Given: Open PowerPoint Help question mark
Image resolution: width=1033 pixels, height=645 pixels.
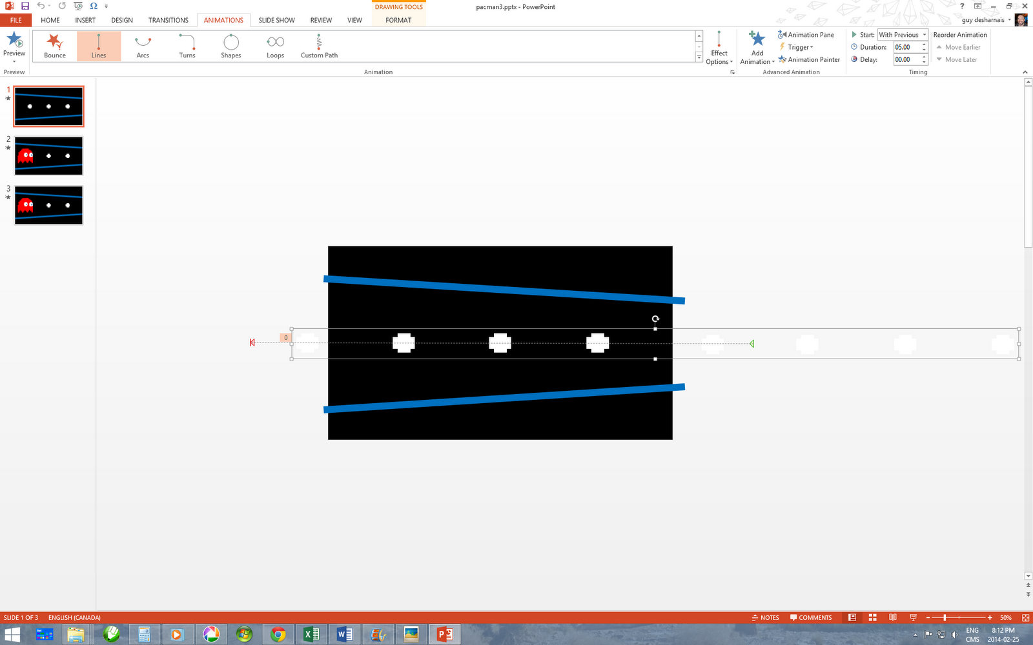Looking at the screenshot, I should pos(962,6).
